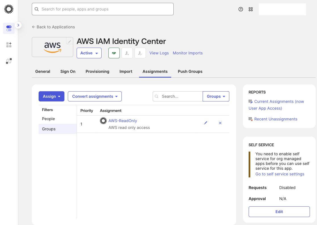Click the Okta logo in the sidebar
This screenshot has width=317, height=225.
(x=9, y=9)
